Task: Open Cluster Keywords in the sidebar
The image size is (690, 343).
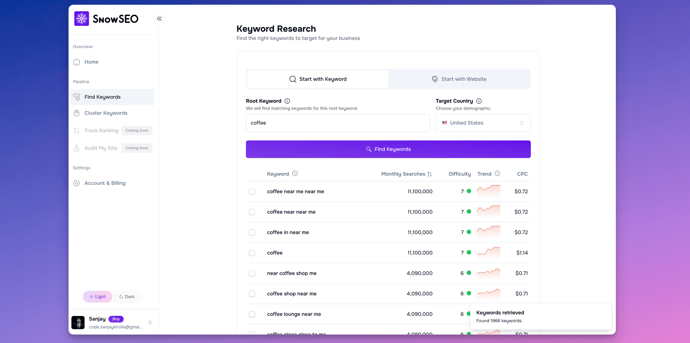Action: coord(106,113)
